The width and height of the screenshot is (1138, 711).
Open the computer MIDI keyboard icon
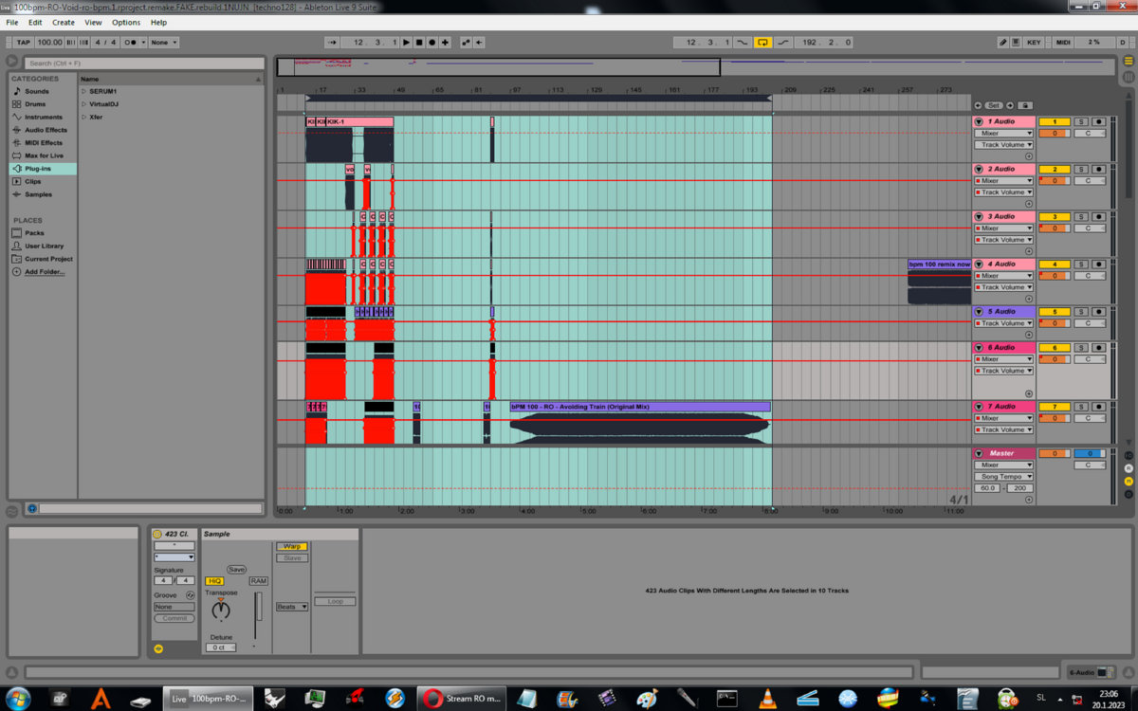pos(1018,42)
